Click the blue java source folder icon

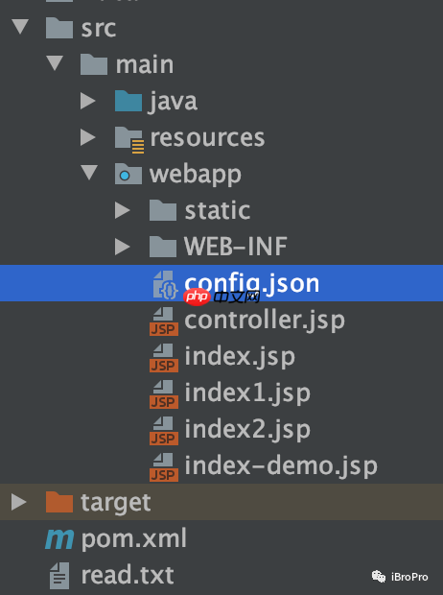tap(128, 101)
